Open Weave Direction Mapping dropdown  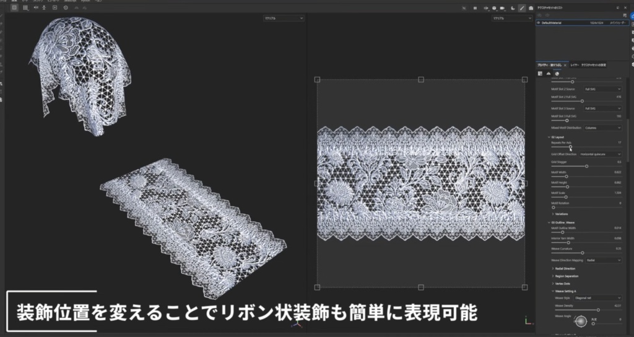(603, 260)
